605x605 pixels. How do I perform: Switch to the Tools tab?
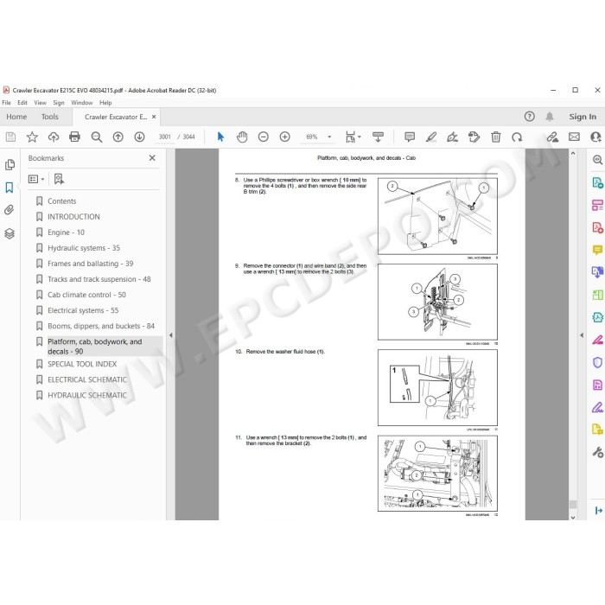pos(50,117)
